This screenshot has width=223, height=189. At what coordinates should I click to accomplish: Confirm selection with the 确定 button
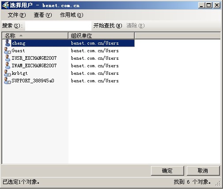click(167, 171)
